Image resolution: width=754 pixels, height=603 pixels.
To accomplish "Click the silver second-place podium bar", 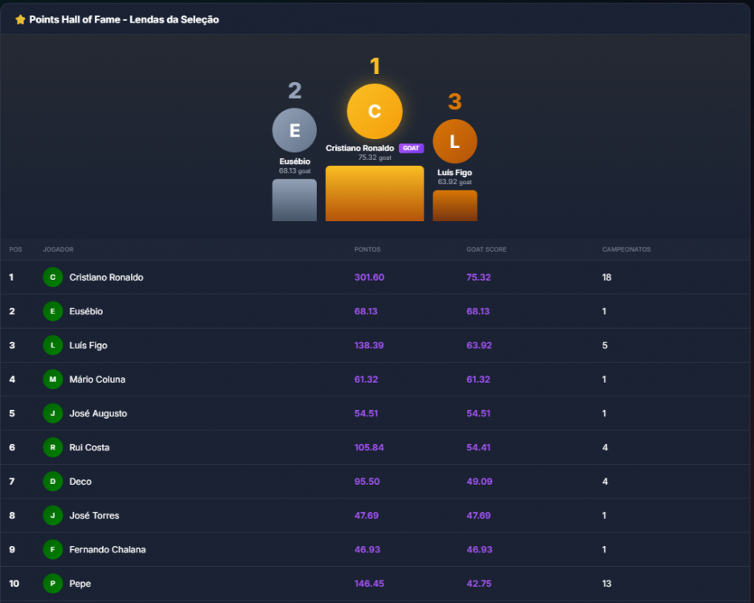I will [x=294, y=200].
